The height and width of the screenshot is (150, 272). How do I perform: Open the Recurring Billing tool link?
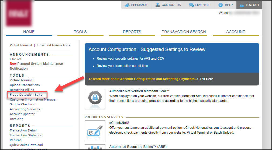(x=22, y=90)
